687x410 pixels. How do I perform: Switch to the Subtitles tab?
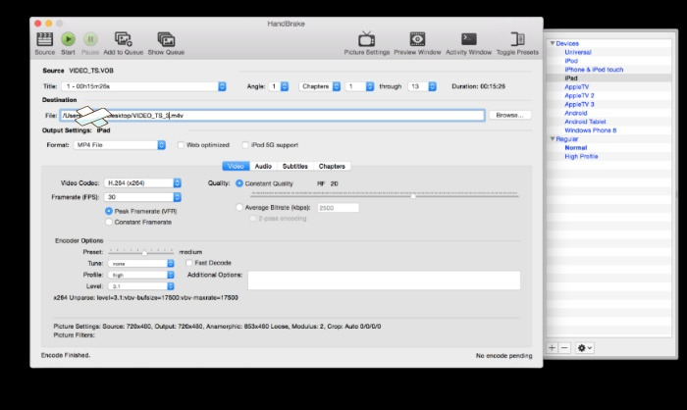coord(295,166)
